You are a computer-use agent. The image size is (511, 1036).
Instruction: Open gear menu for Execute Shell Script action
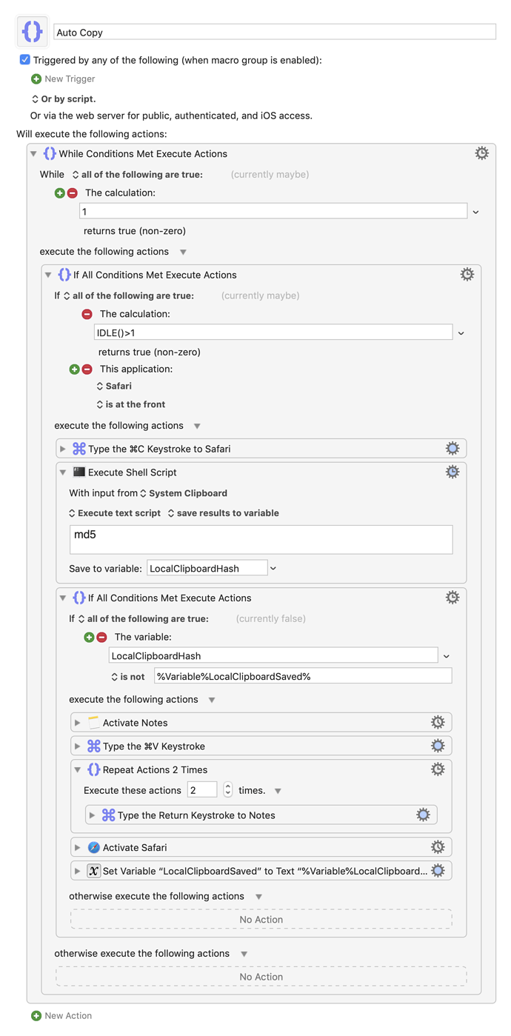pos(452,472)
